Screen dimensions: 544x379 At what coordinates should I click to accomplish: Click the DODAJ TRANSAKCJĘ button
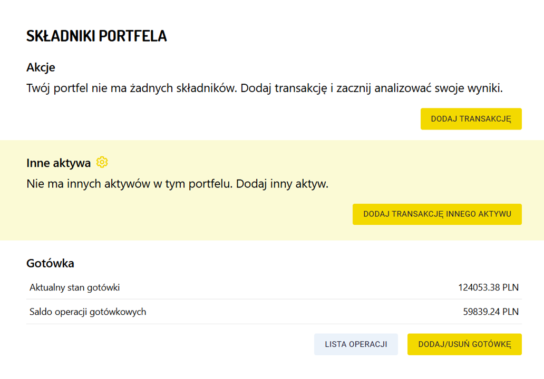tap(471, 119)
